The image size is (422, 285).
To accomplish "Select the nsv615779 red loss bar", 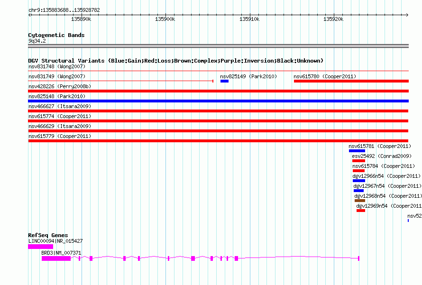I will pos(218,141).
